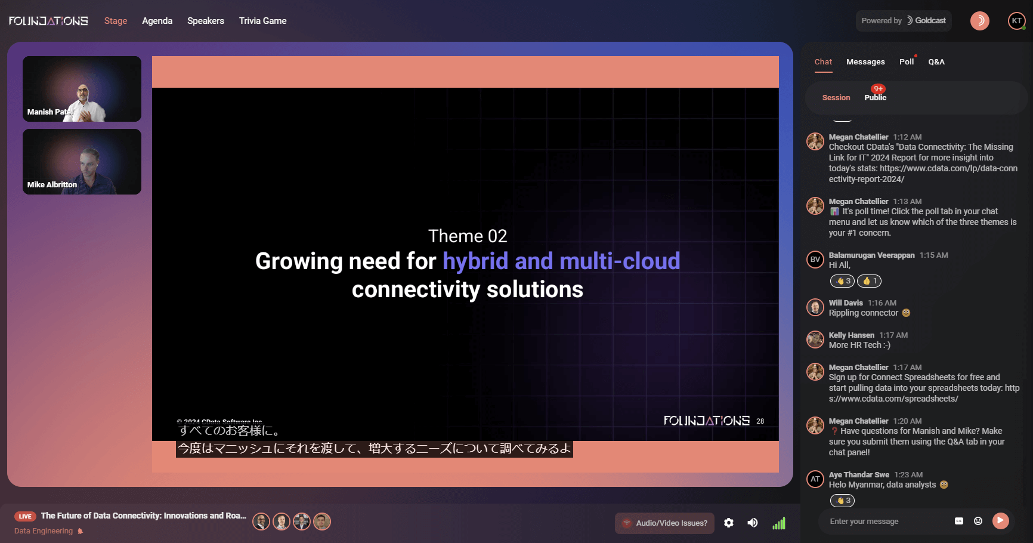This screenshot has width=1033, height=543.
Task: Click the 'It's poll time!' message text
Action: point(923,222)
